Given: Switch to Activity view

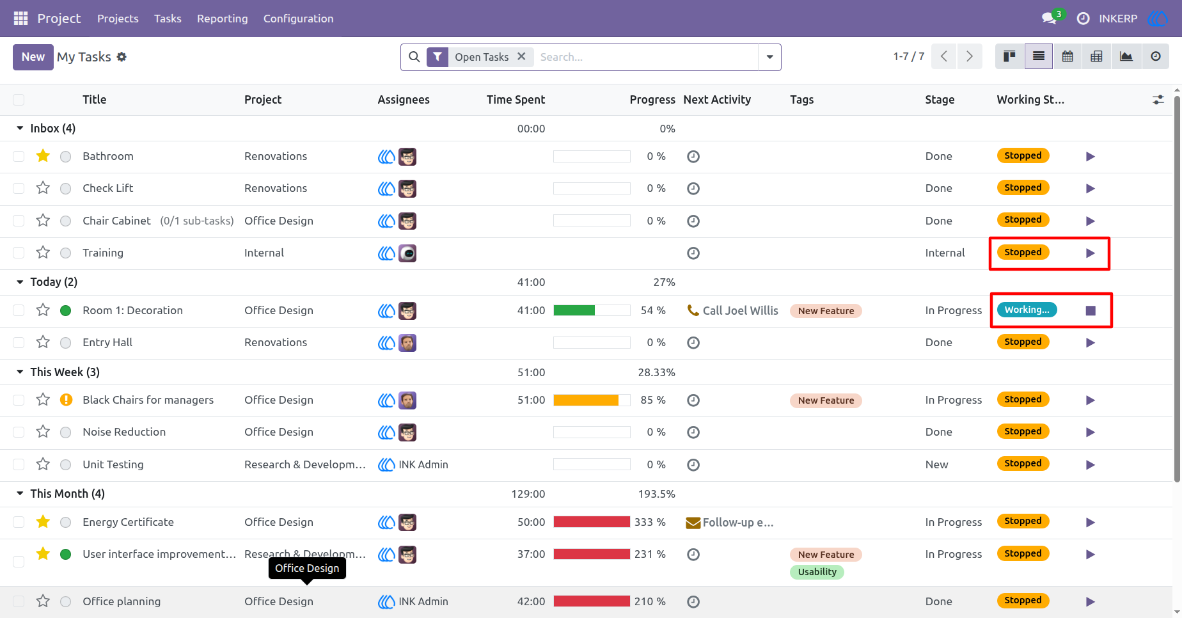Looking at the screenshot, I should click(1155, 57).
